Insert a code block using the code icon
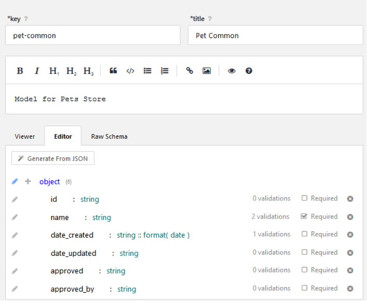Image resolution: width=367 pixels, height=301 pixels. coord(130,71)
